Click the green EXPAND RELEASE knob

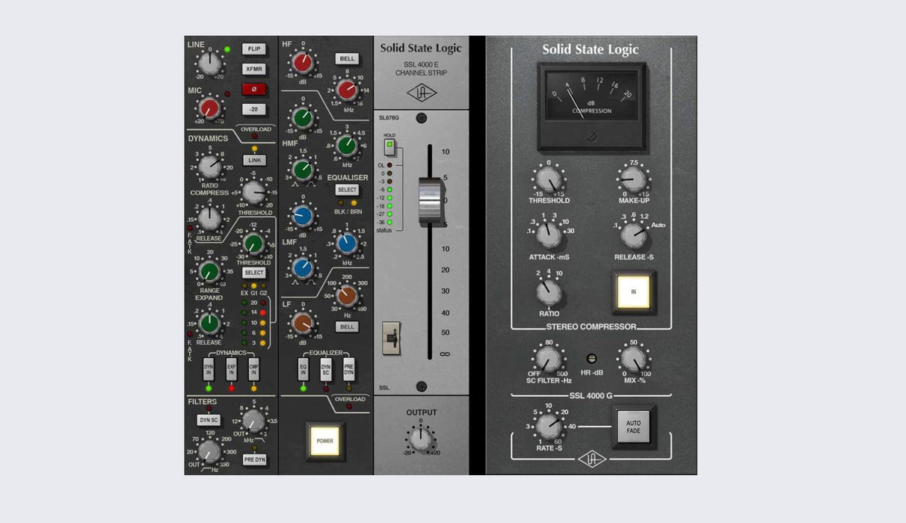click(210, 323)
